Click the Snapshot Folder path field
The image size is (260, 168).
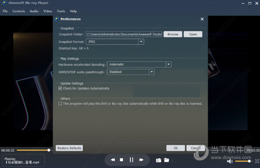[124, 34]
